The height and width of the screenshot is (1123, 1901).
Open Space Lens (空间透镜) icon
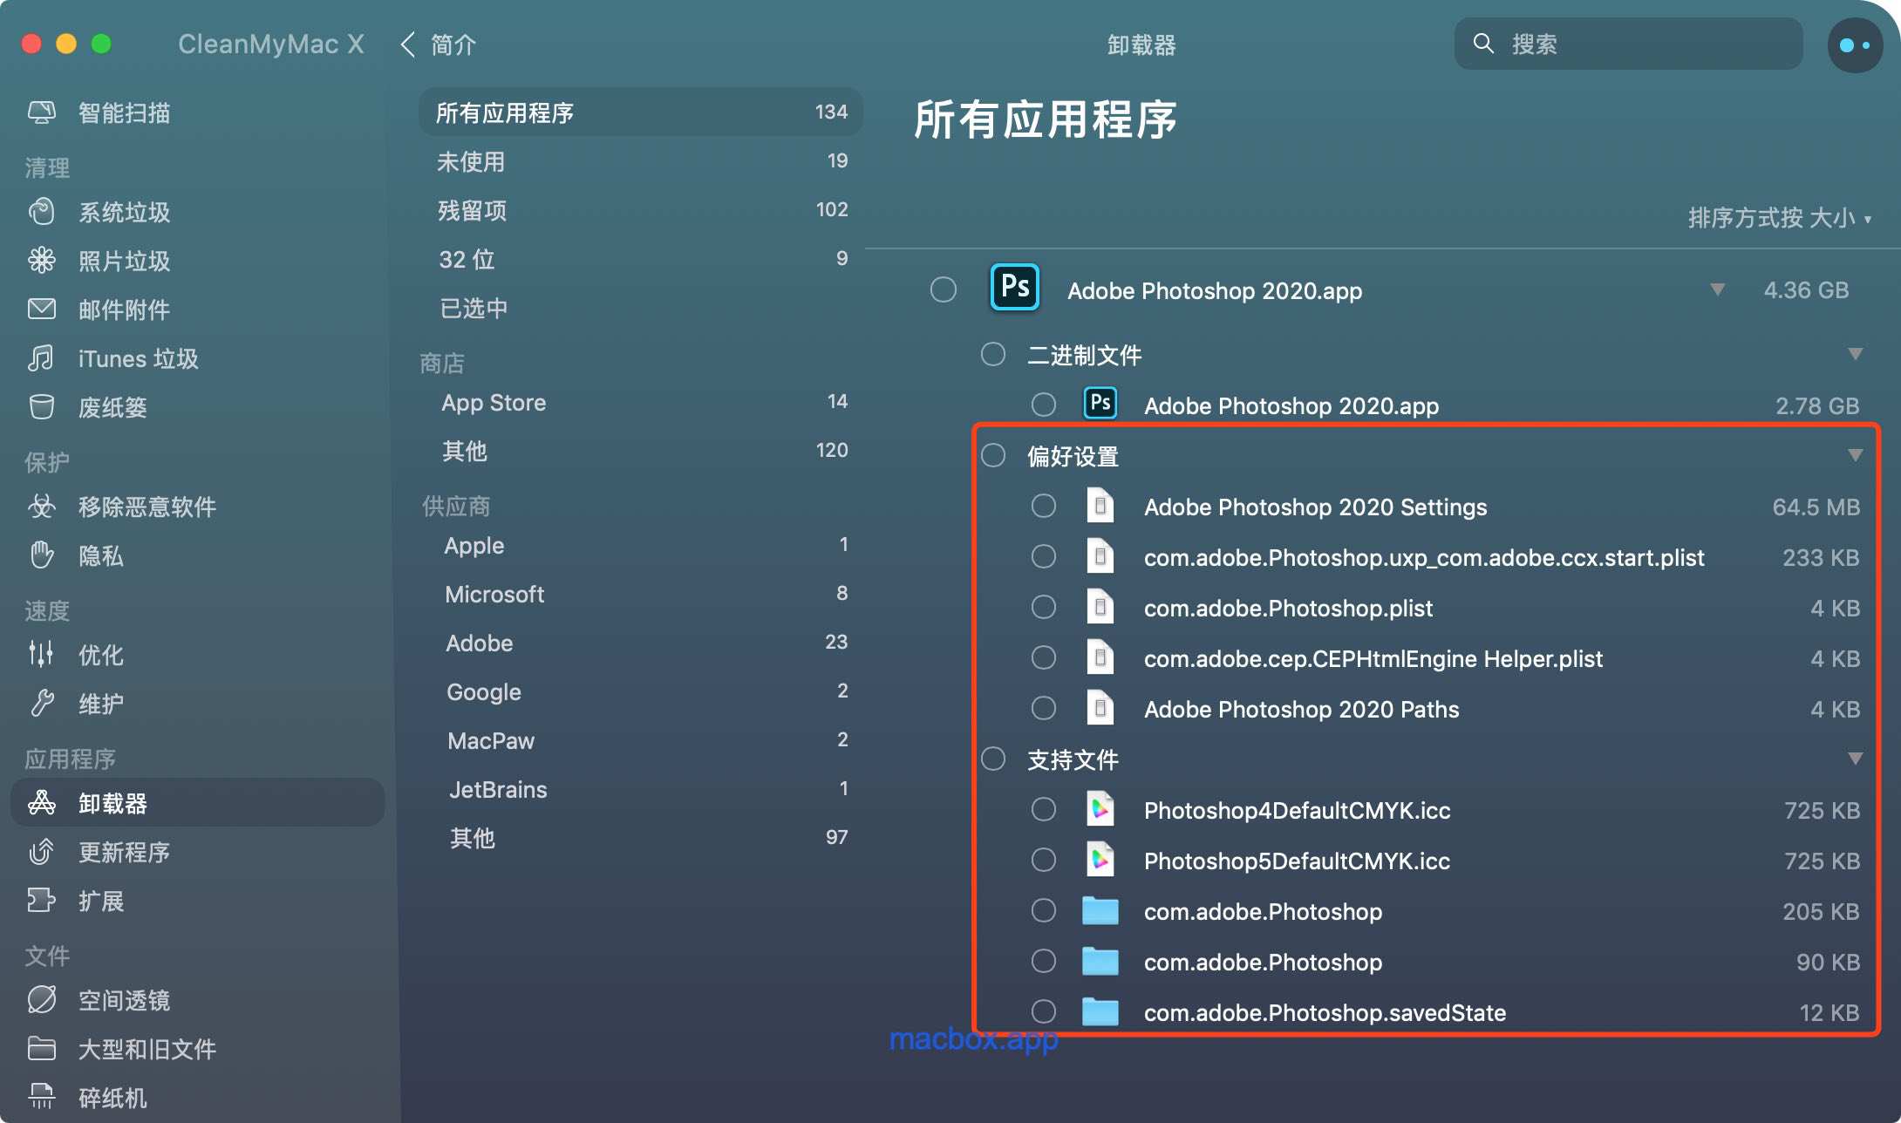coord(42,999)
